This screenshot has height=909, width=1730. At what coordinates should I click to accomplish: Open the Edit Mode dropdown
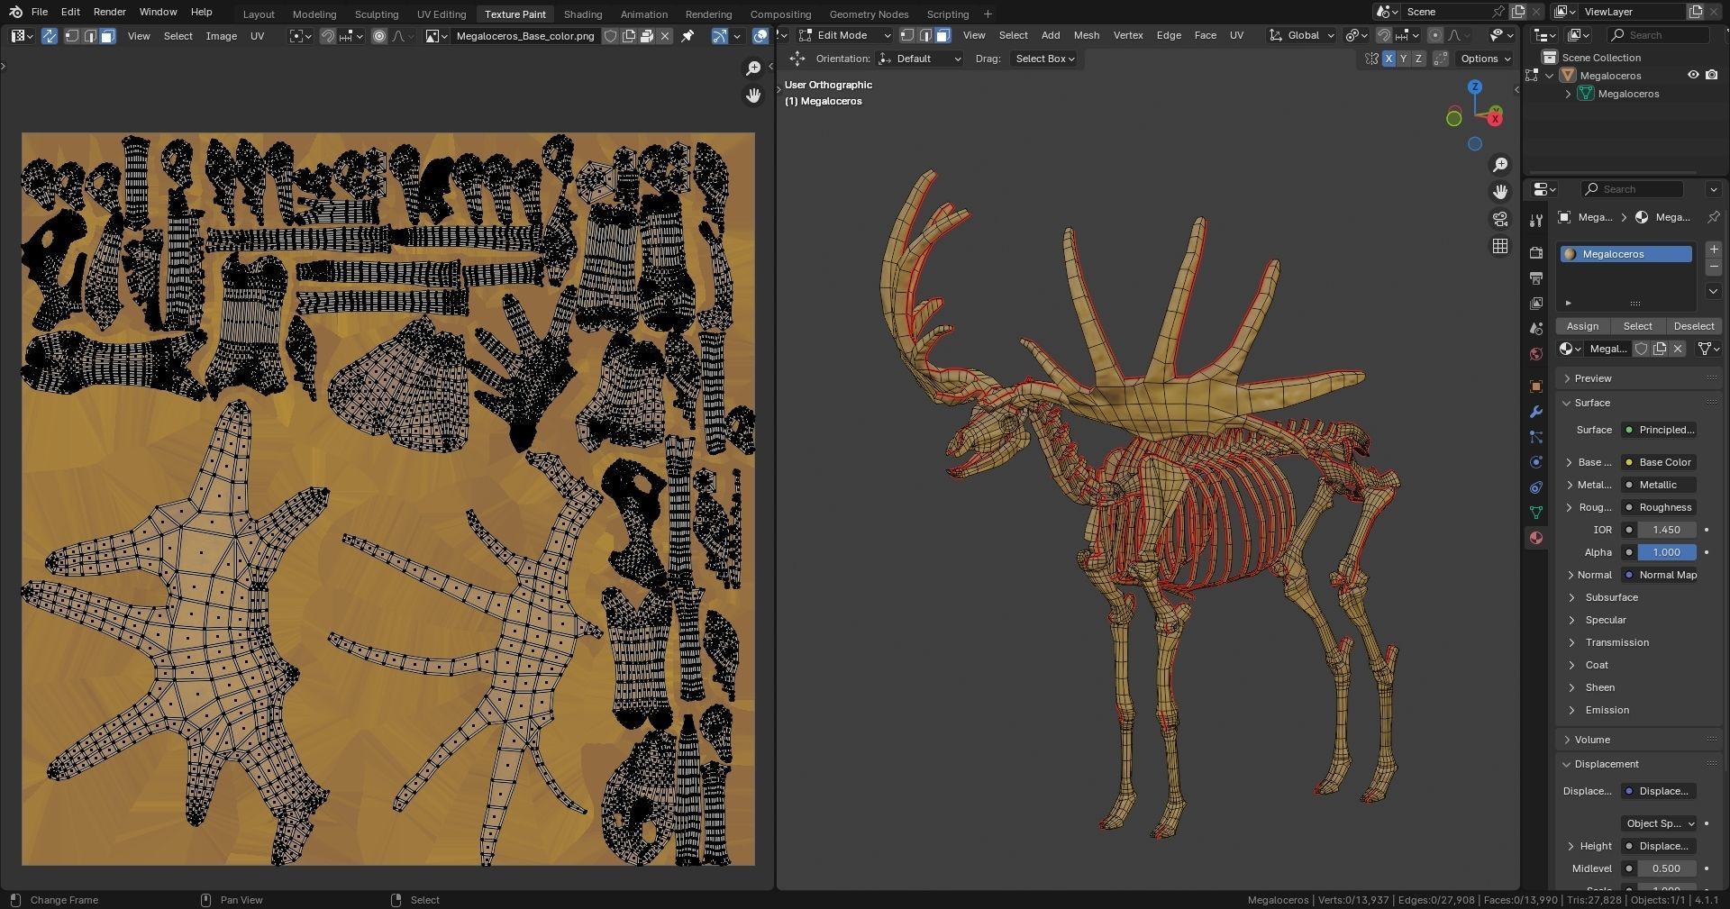844,35
